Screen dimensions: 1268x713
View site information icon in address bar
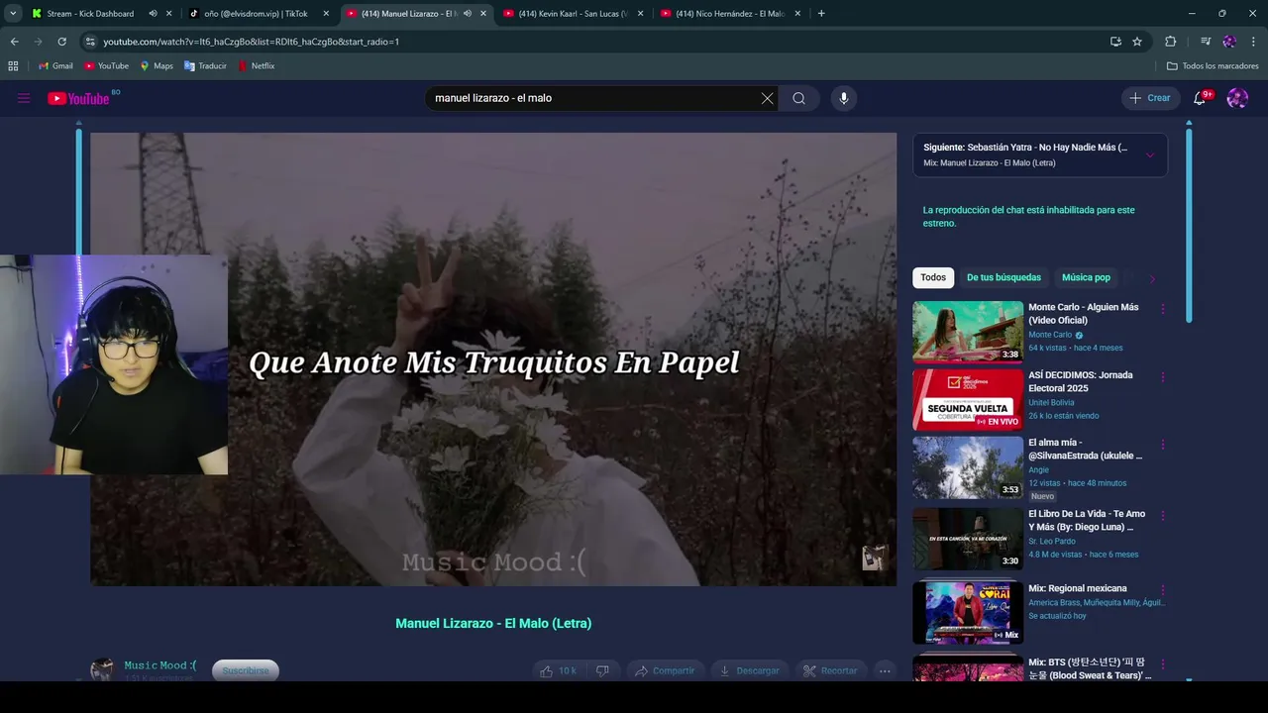pos(90,42)
